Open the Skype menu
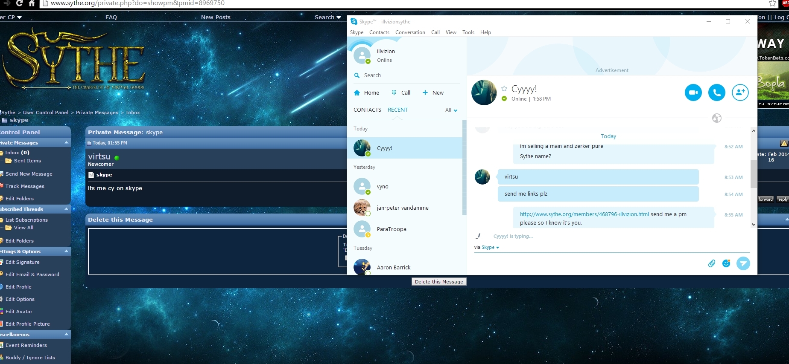Screen dimensions: 789x364 [357, 32]
